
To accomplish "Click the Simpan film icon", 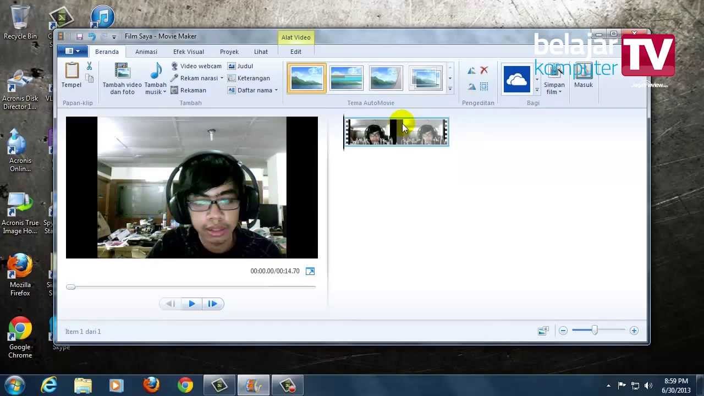I will (x=554, y=71).
